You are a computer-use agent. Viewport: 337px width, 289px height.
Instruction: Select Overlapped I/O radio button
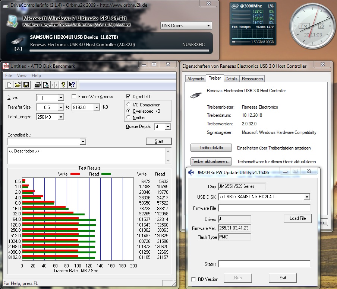pyautogui.click(x=129, y=111)
